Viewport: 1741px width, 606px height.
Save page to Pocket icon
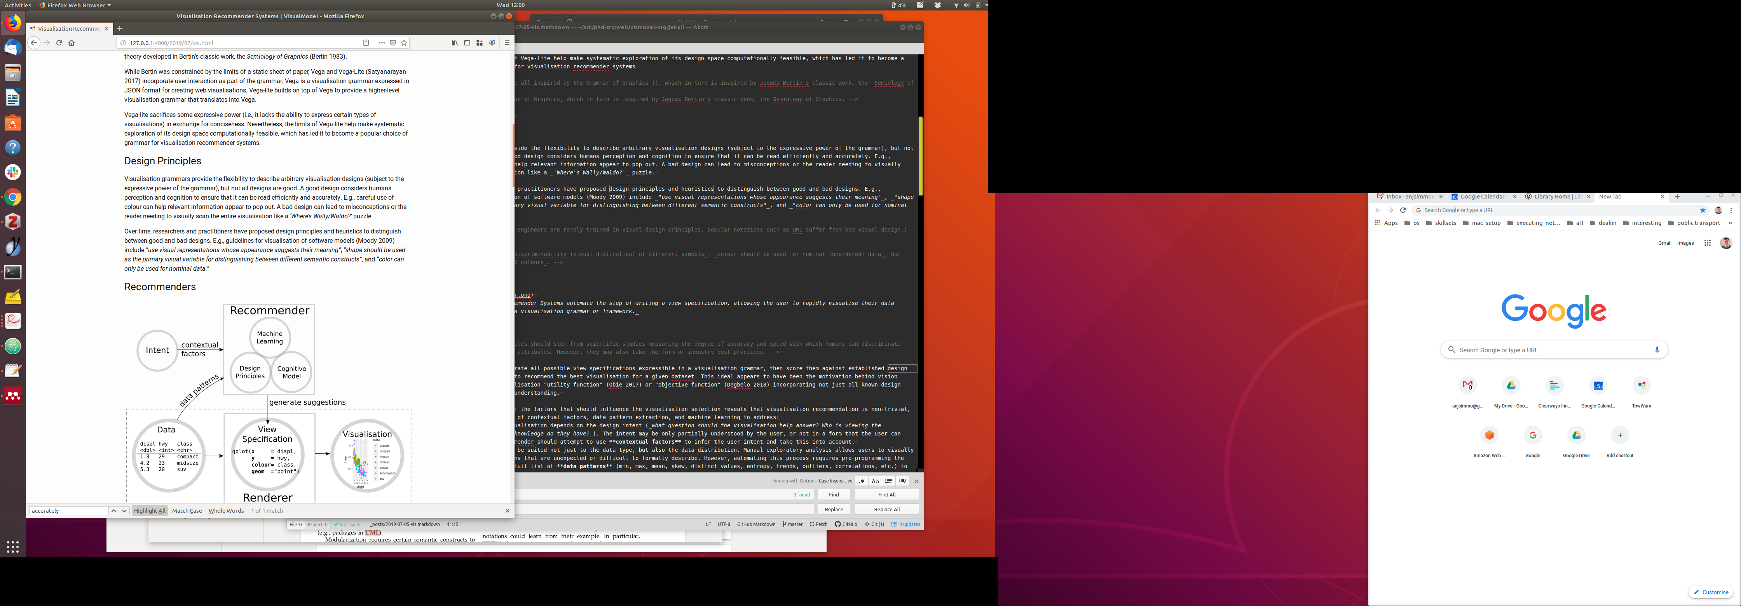click(393, 43)
